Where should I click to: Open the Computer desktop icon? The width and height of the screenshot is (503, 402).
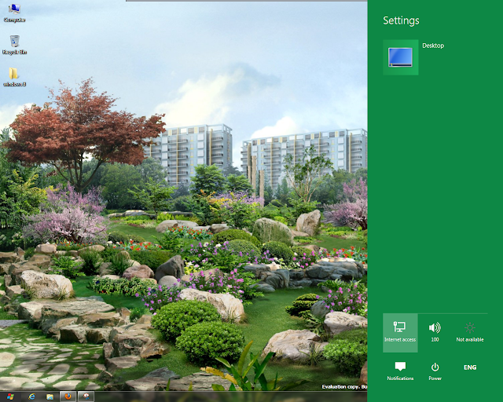14,13
